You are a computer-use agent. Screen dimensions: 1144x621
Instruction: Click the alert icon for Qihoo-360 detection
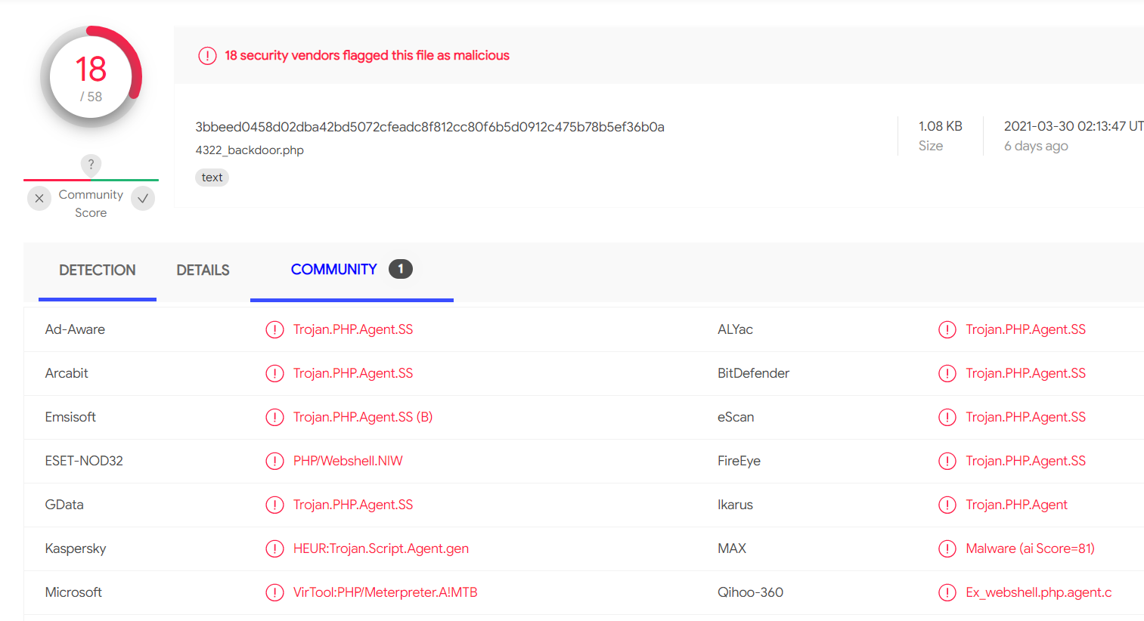point(947,592)
